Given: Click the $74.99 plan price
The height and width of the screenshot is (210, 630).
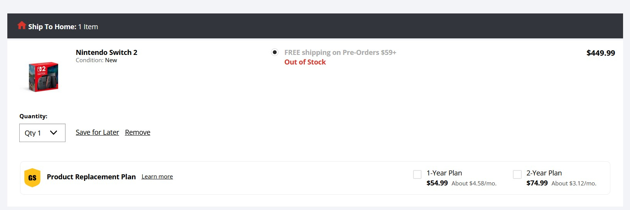Looking at the screenshot, I should coord(537,183).
